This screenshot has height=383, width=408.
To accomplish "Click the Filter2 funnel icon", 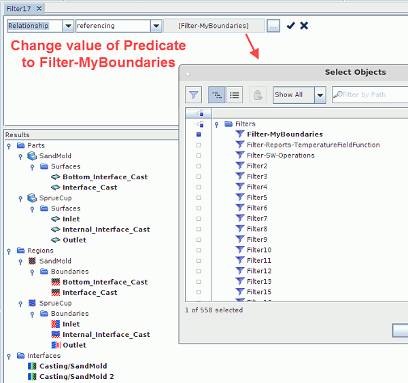I will coord(239,166).
